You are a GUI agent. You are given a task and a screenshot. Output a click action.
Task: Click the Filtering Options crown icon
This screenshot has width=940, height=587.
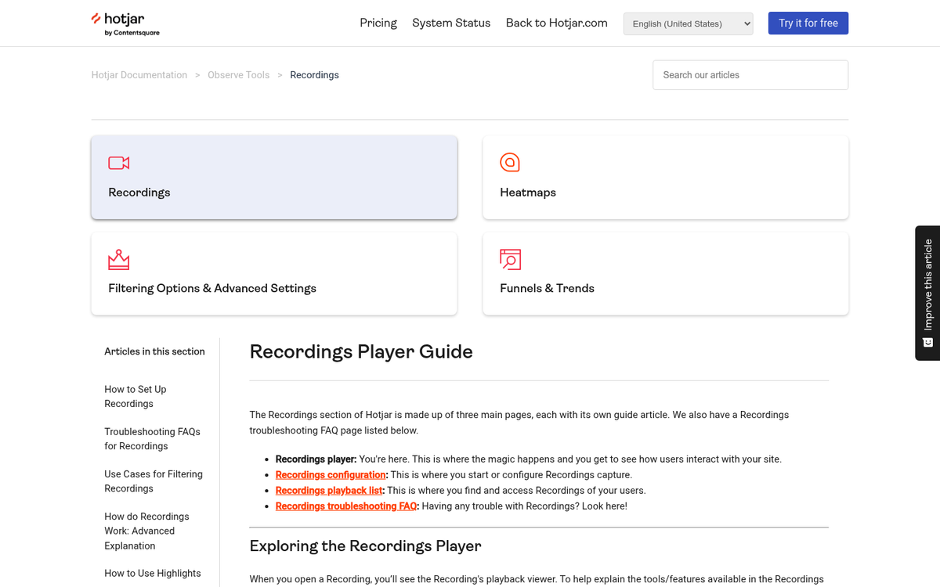tap(118, 259)
